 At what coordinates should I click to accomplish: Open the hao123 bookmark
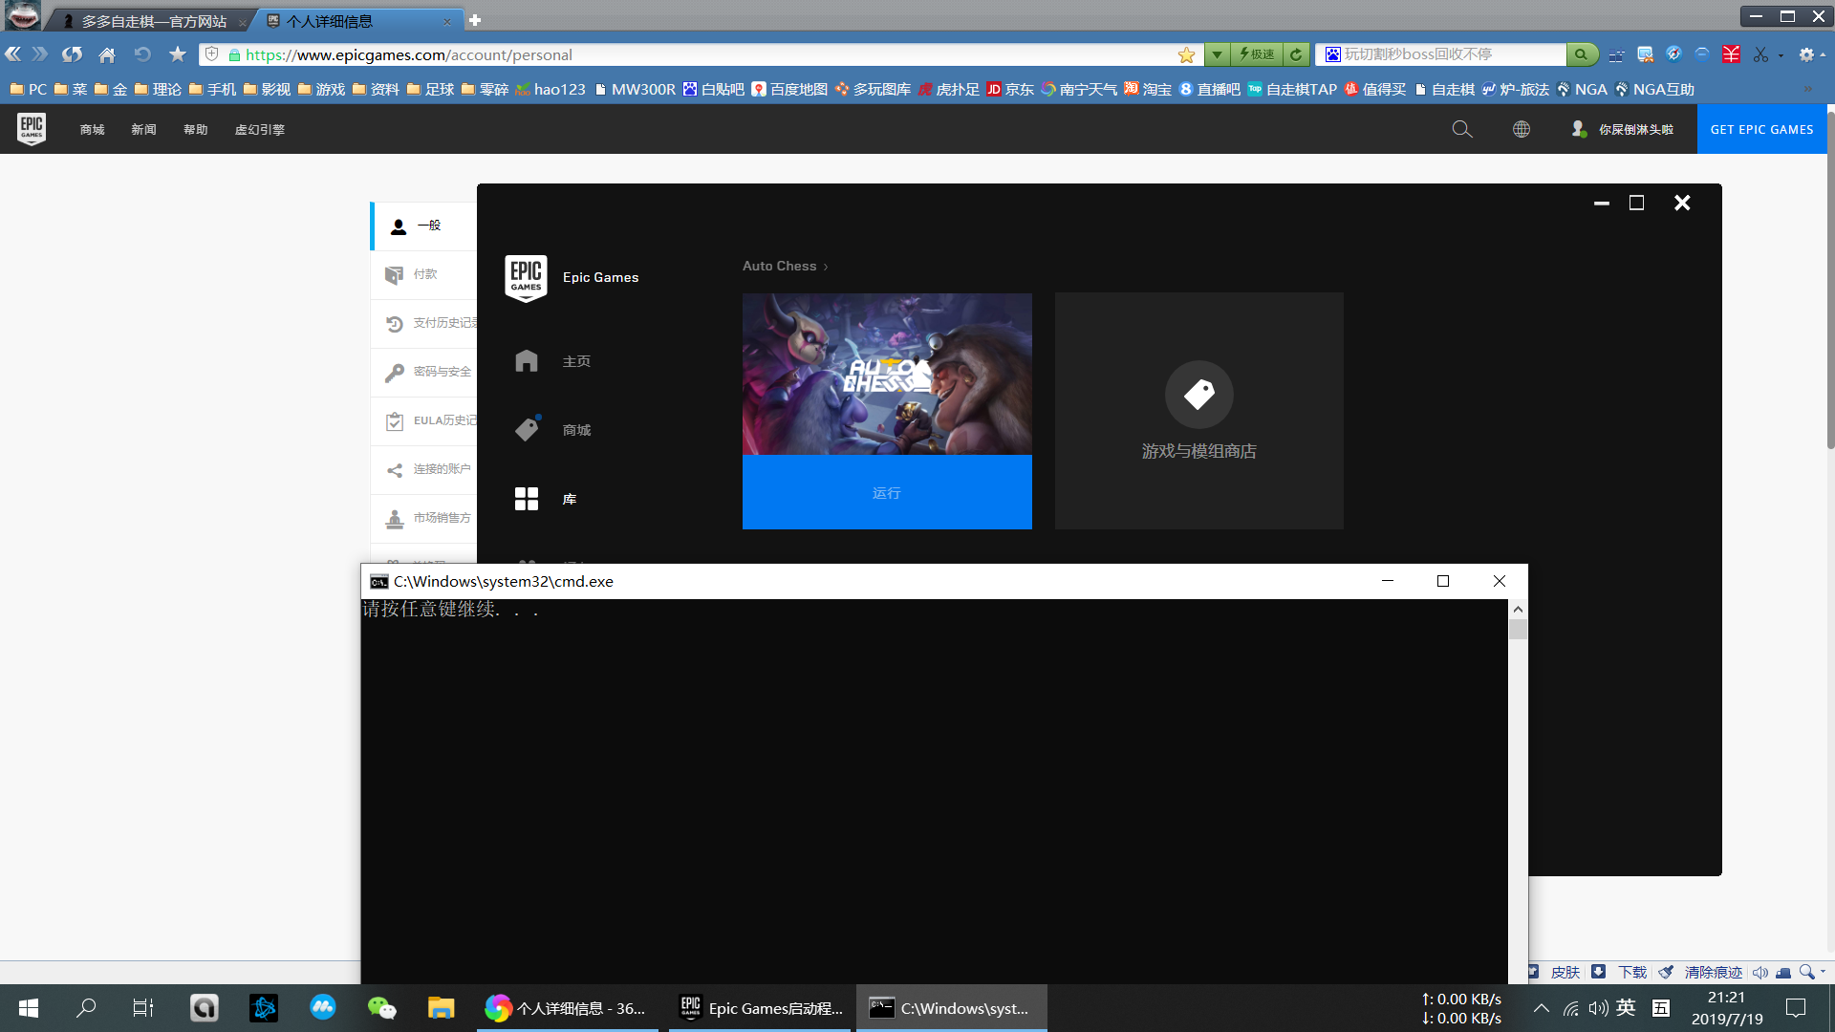click(550, 89)
